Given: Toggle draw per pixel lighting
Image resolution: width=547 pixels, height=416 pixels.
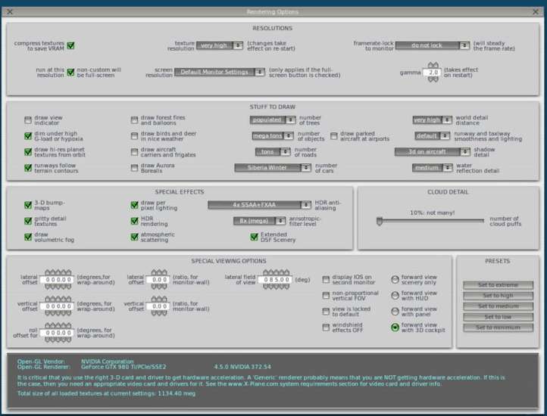Looking at the screenshot, I should tap(134, 205).
